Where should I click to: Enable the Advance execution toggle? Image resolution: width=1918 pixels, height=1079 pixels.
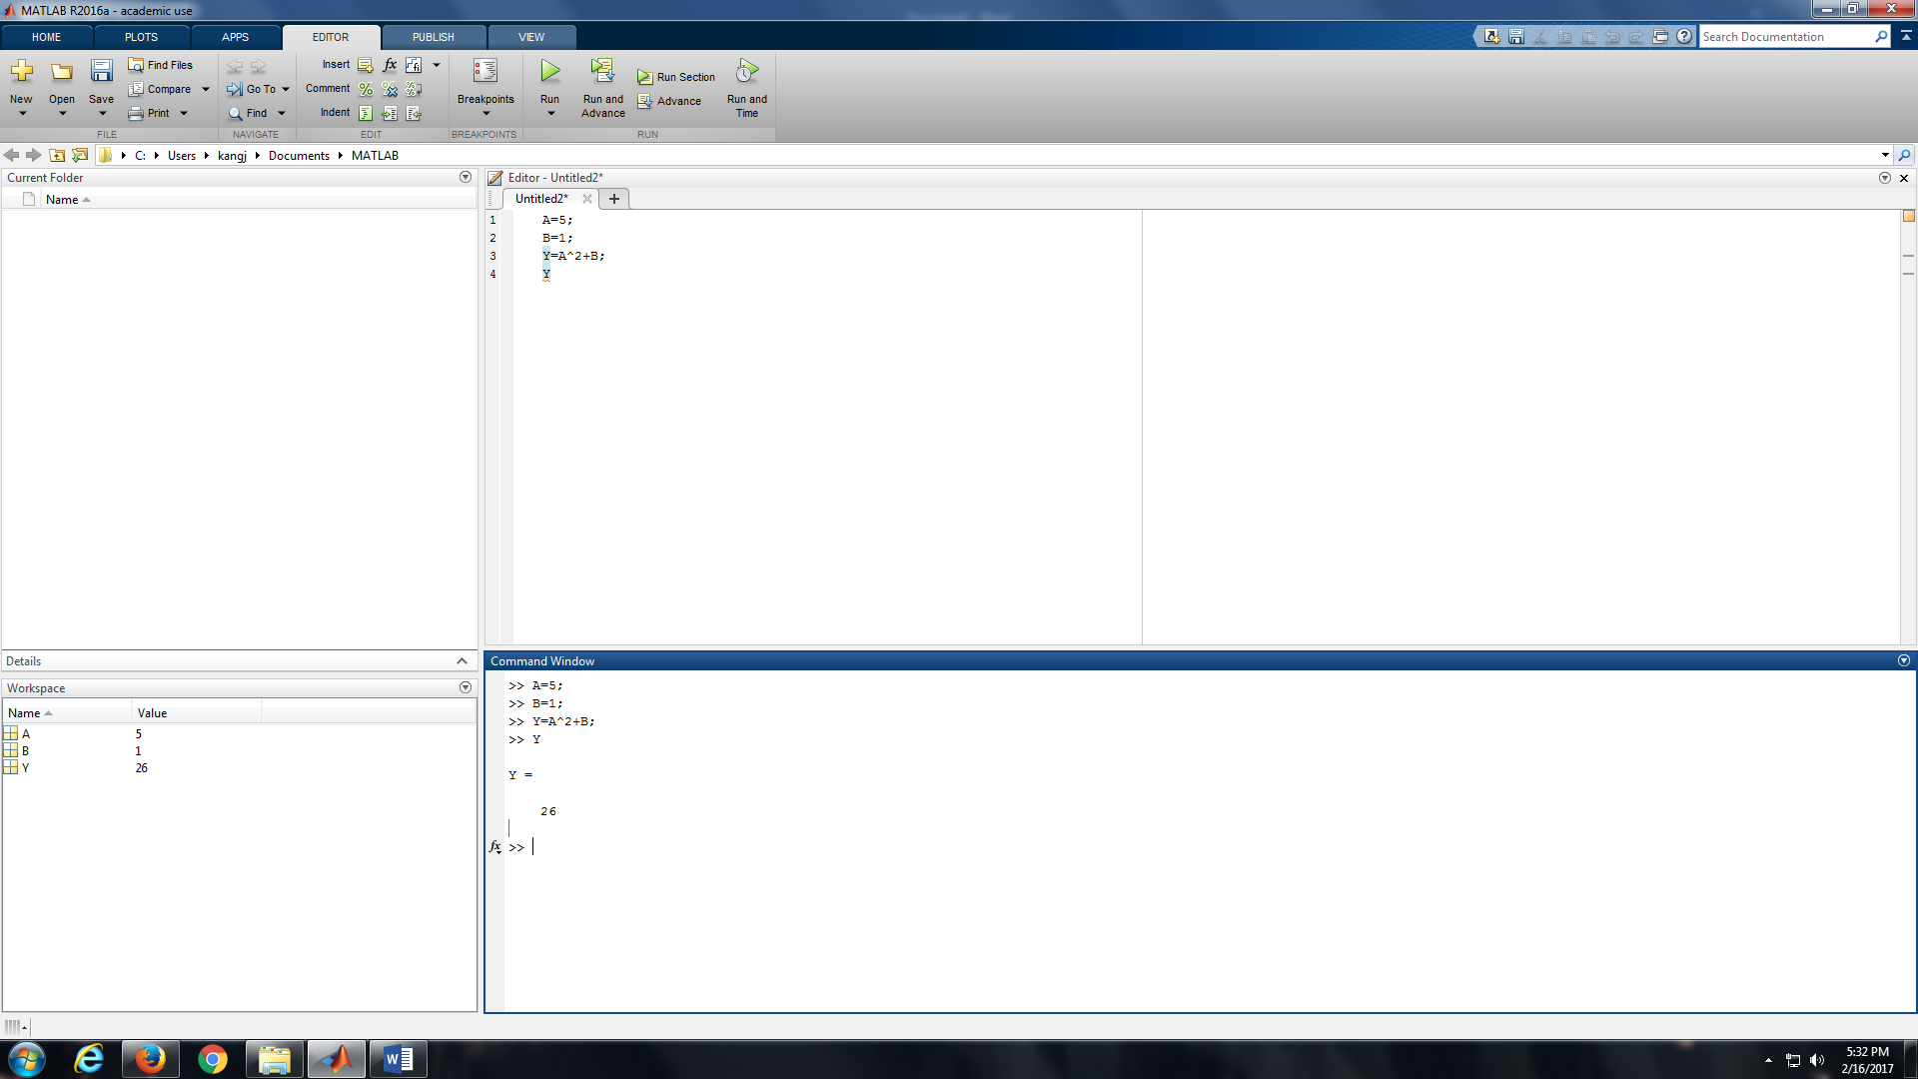point(675,99)
